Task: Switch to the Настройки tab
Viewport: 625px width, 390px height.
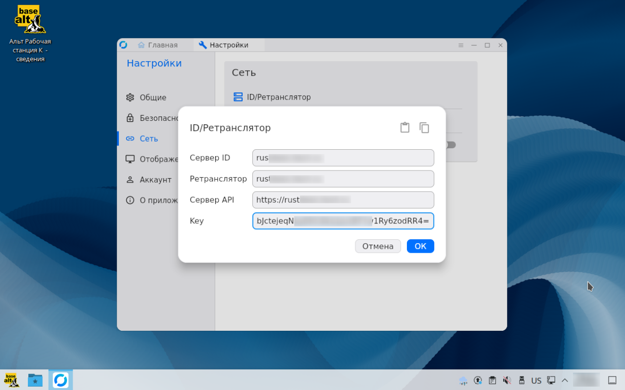Action: coord(229,45)
